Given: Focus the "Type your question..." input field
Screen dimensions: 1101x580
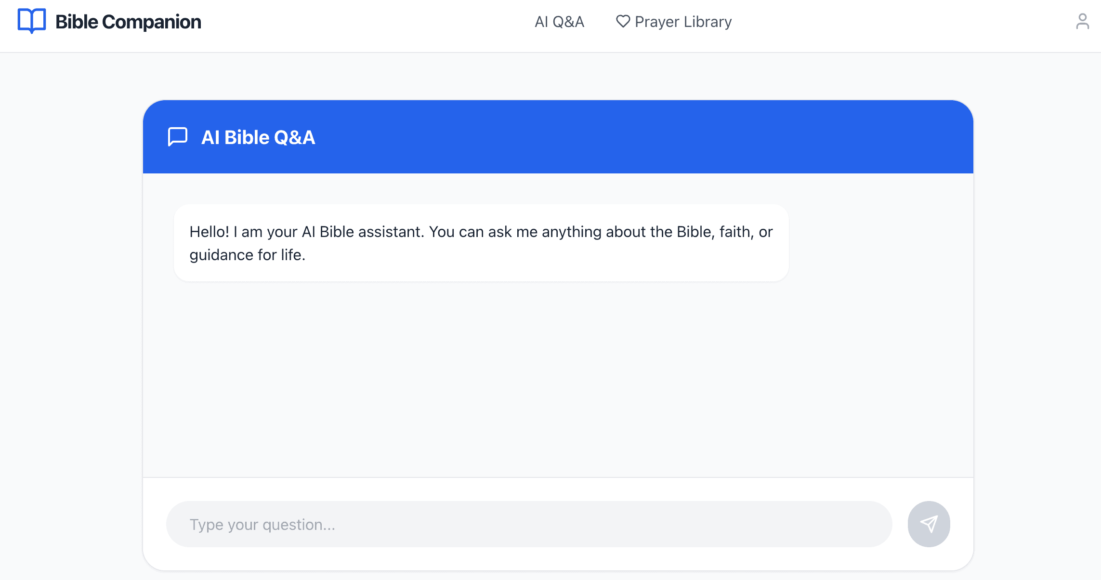Looking at the screenshot, I should [529, 524].
